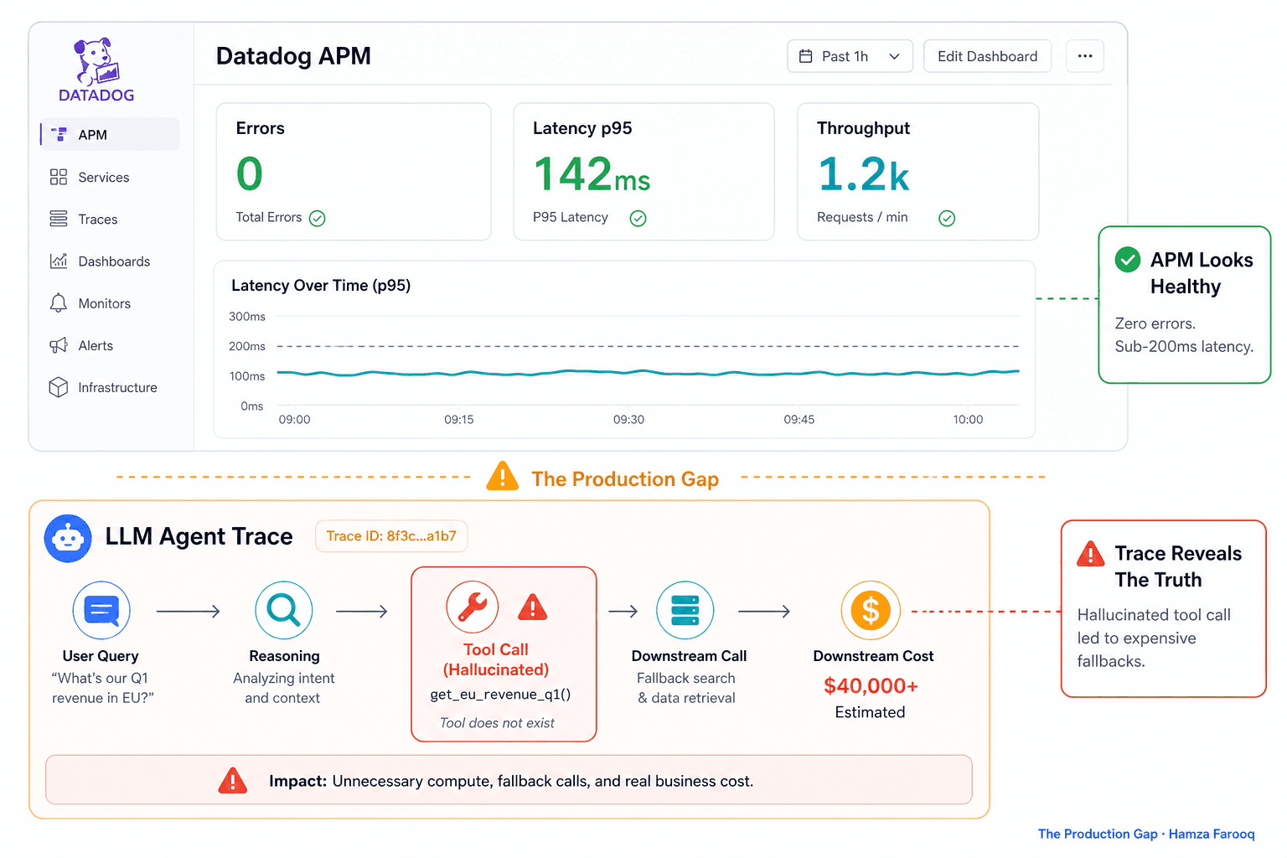Click the APM sidebar icon
The width and height of the screenshot is (1287, 858).
59,134
